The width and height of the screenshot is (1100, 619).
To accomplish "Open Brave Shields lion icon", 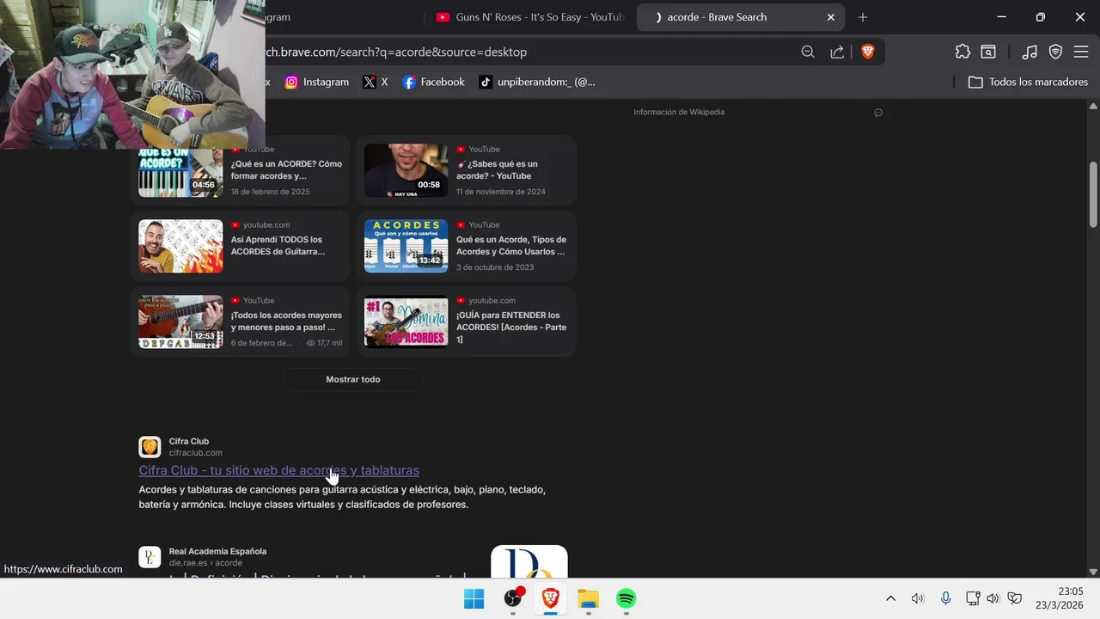I will [x=867, y=52].
